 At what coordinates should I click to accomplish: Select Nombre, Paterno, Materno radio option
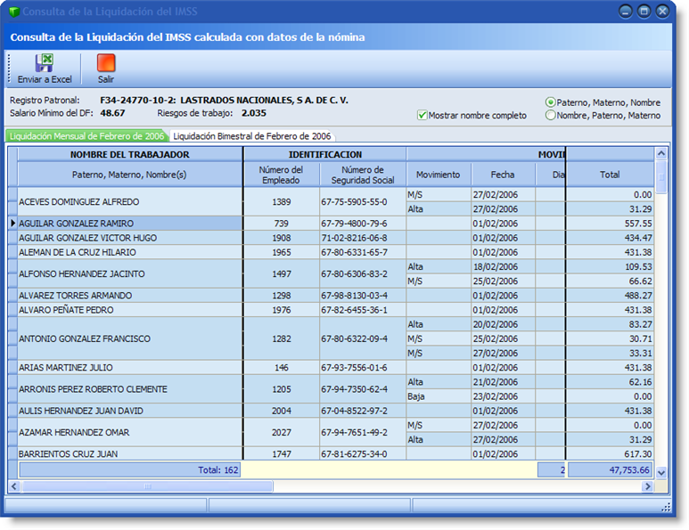[550, 116]
